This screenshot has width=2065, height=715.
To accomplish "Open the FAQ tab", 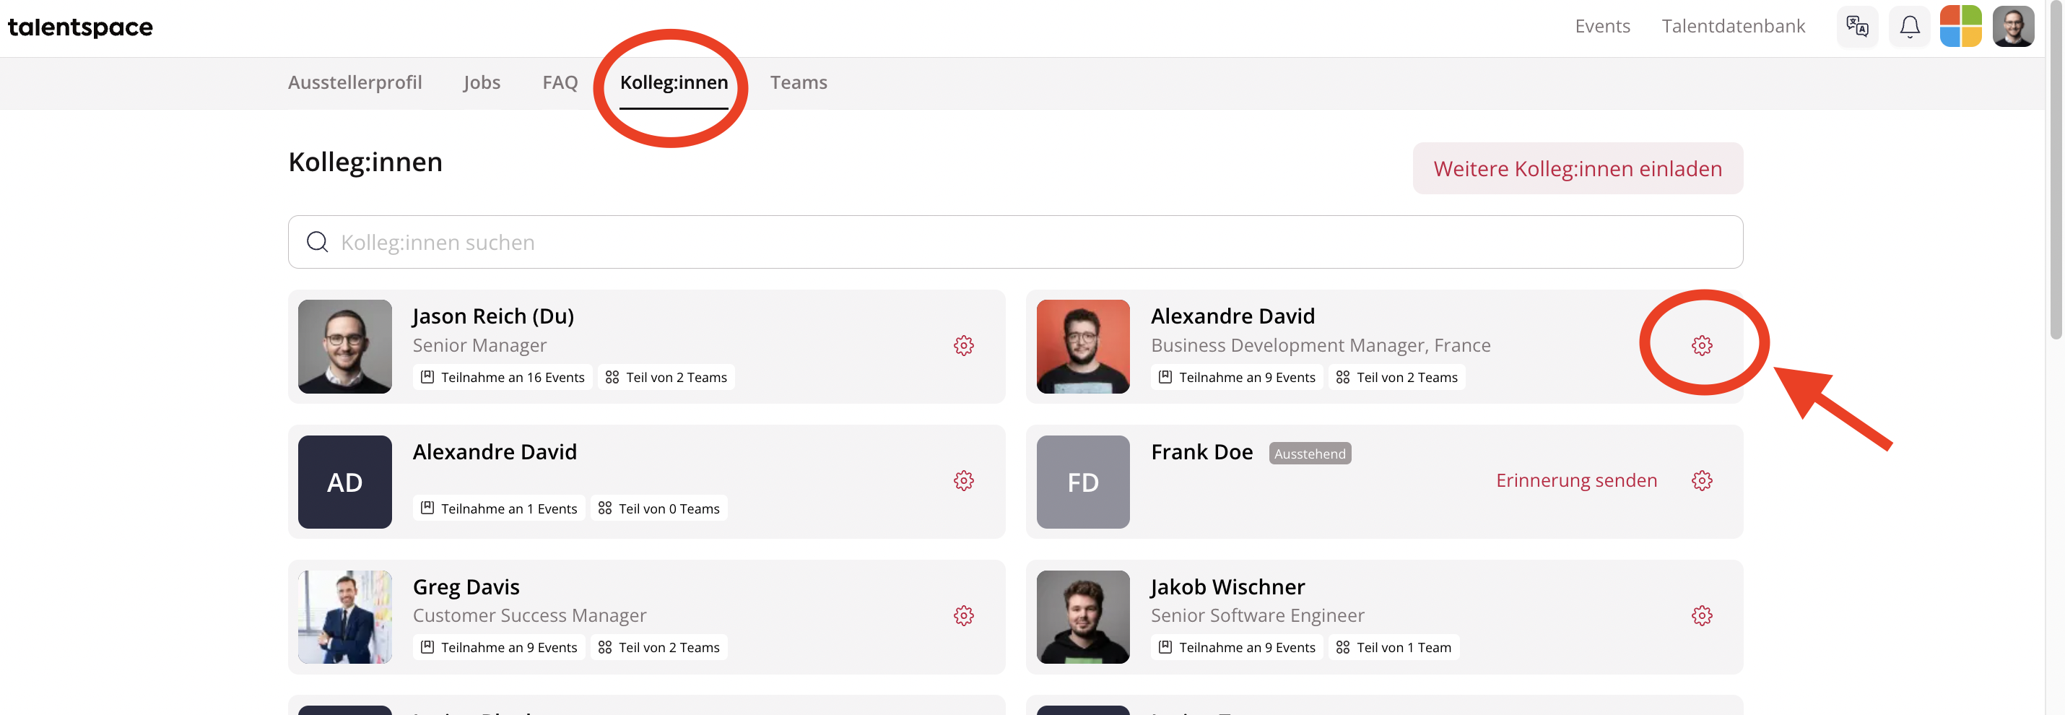I will point(560,82).
